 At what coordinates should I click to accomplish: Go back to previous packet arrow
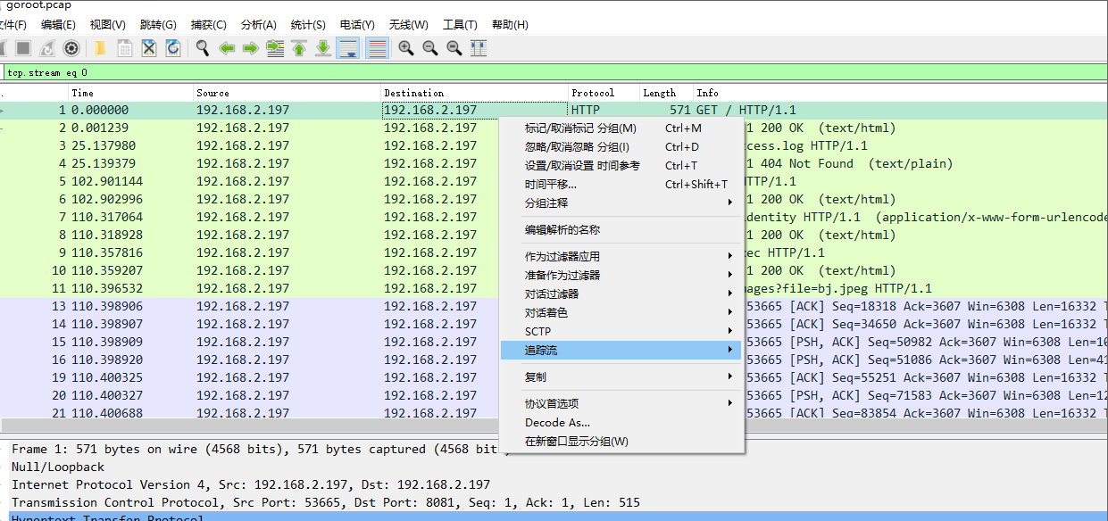tap(227, 48)
